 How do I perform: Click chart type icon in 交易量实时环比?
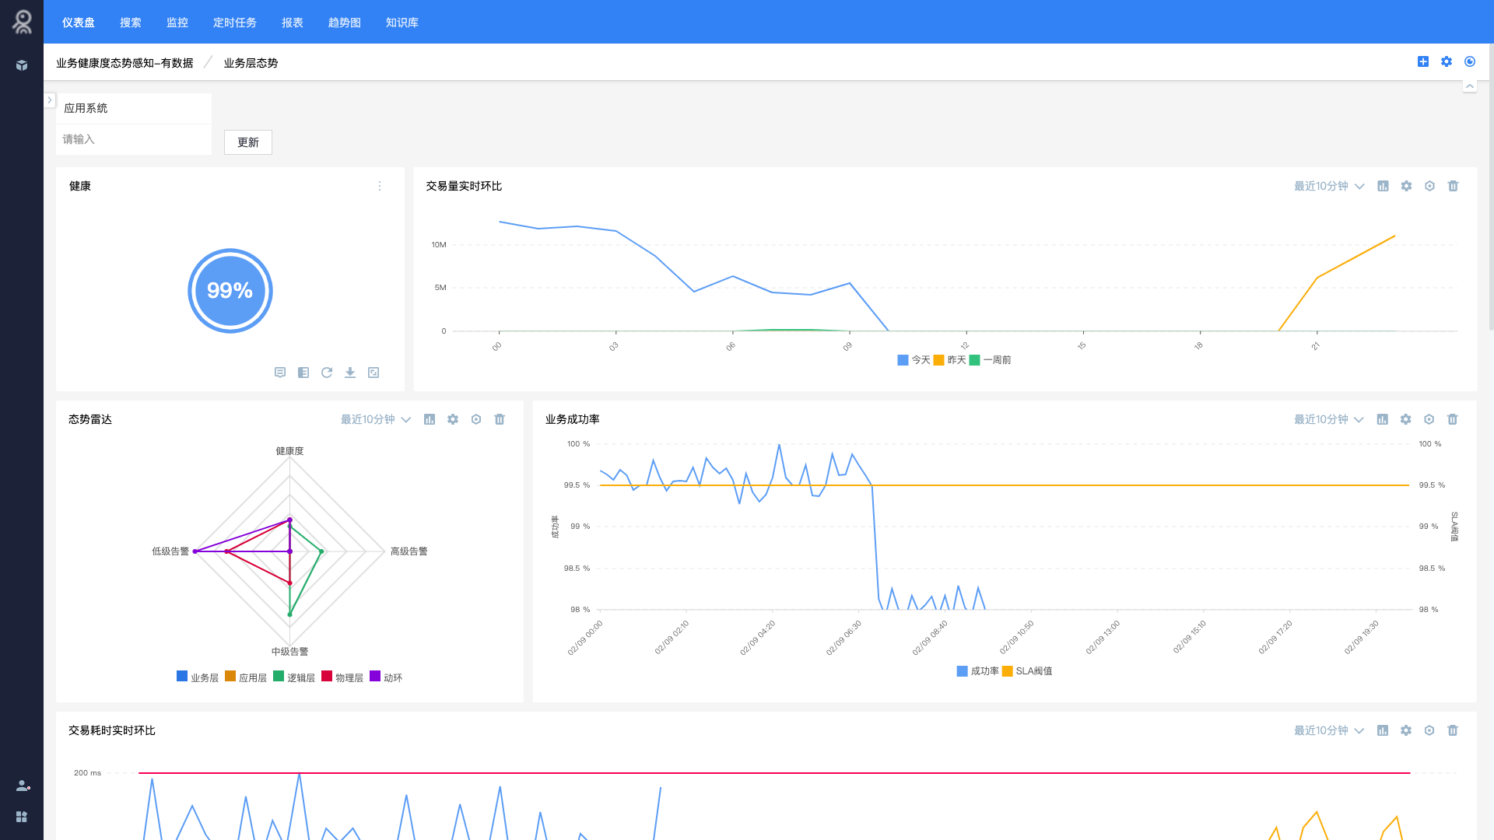[1383, 186]
